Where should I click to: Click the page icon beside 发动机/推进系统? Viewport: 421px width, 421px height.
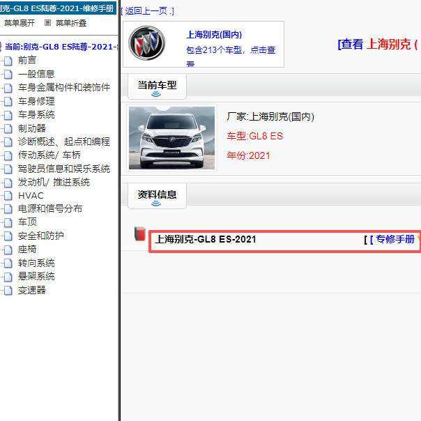click(x=8, y=183)
